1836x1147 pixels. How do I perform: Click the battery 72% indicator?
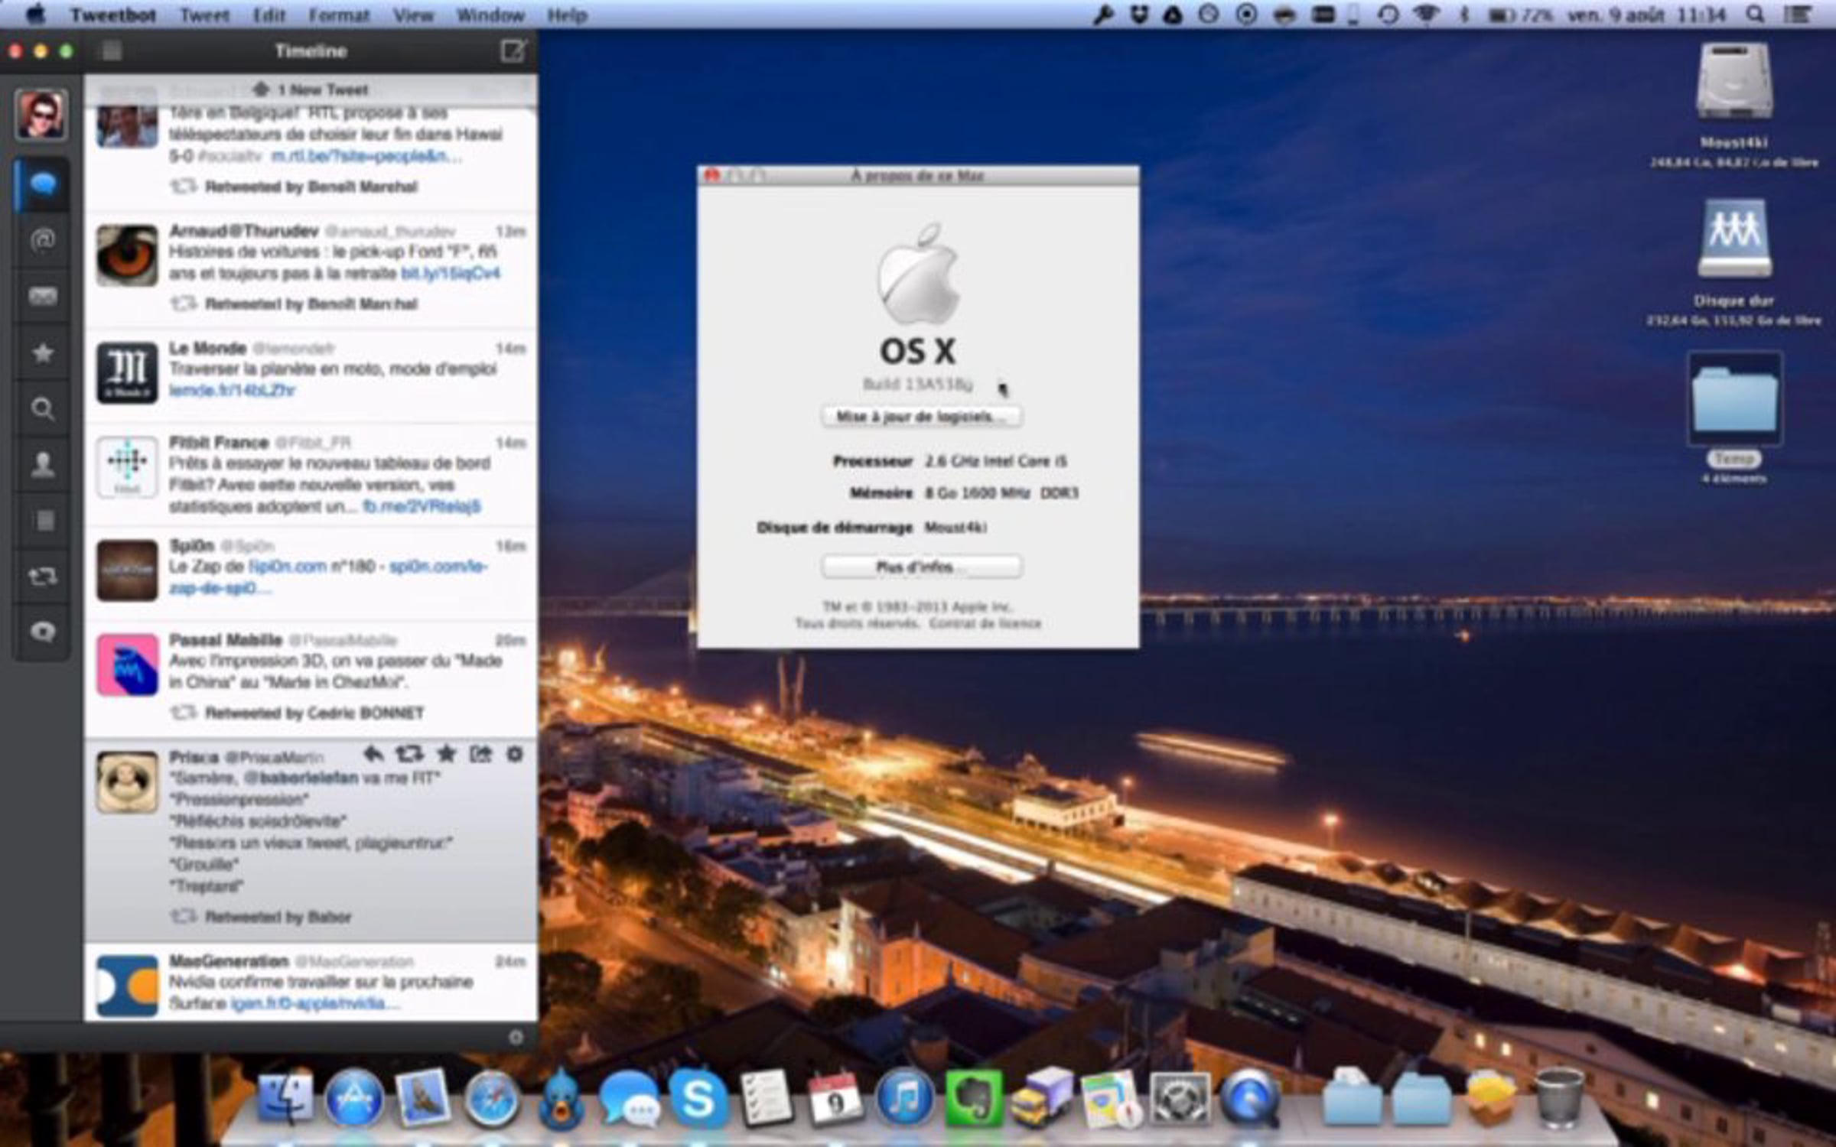coord(1520,15)
